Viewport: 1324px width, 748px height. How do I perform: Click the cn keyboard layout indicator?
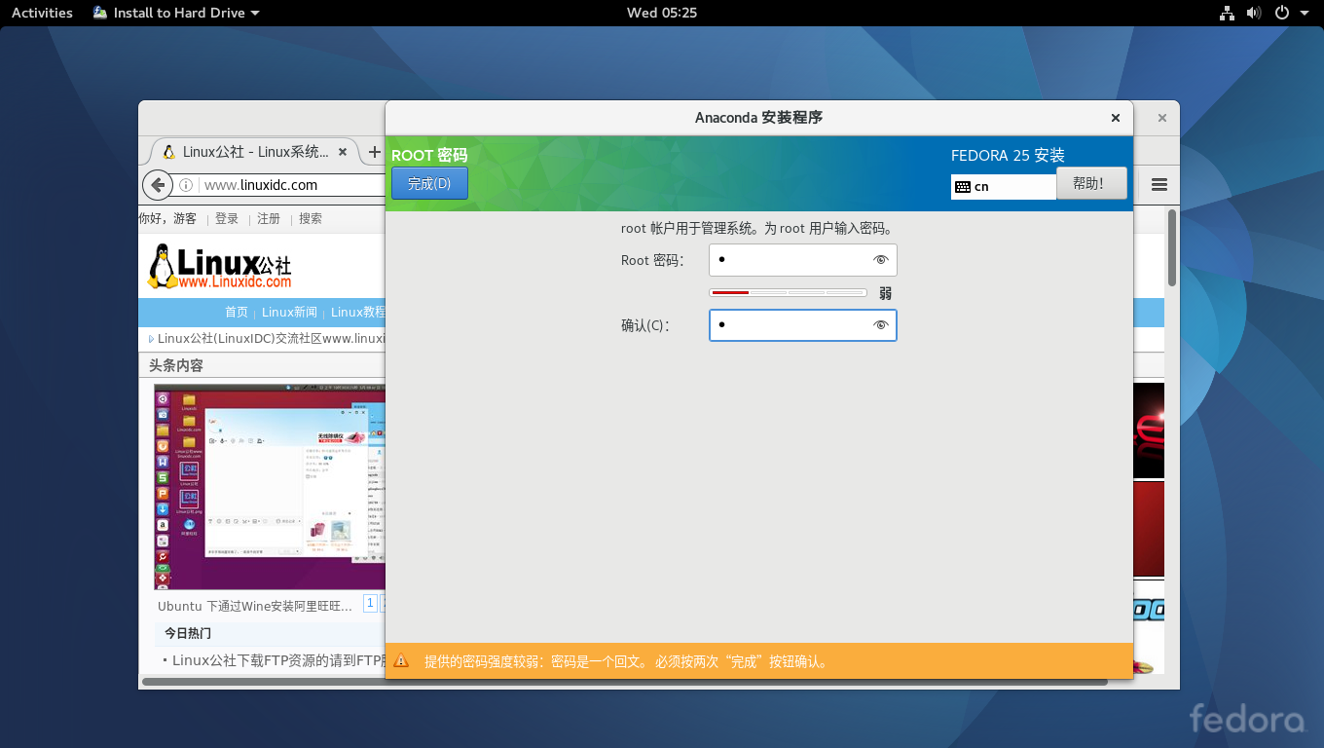(x=1004, y=186)
